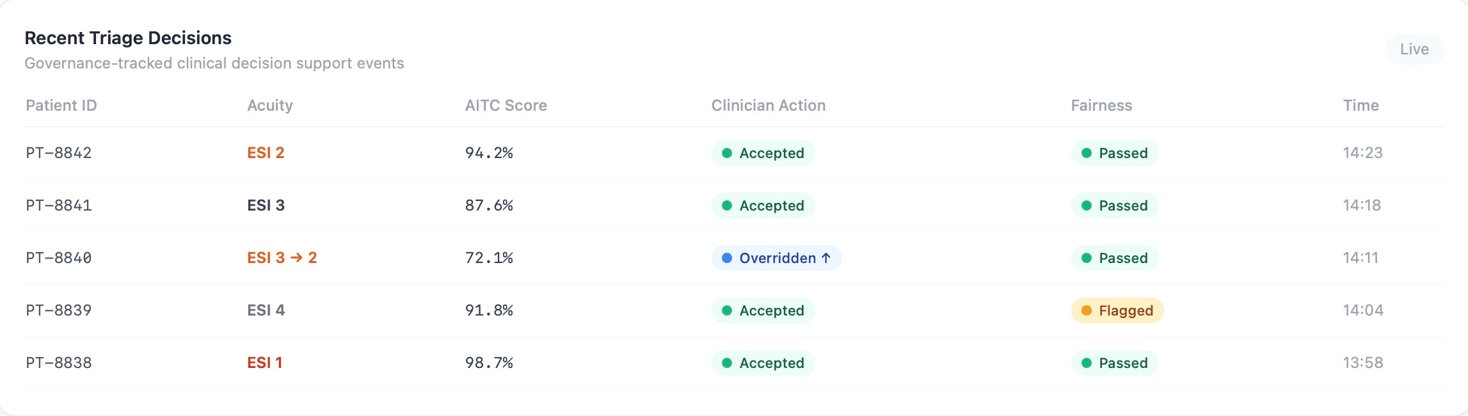
Task: Select patient PT-8839
Action: click(x=59, y=310)
